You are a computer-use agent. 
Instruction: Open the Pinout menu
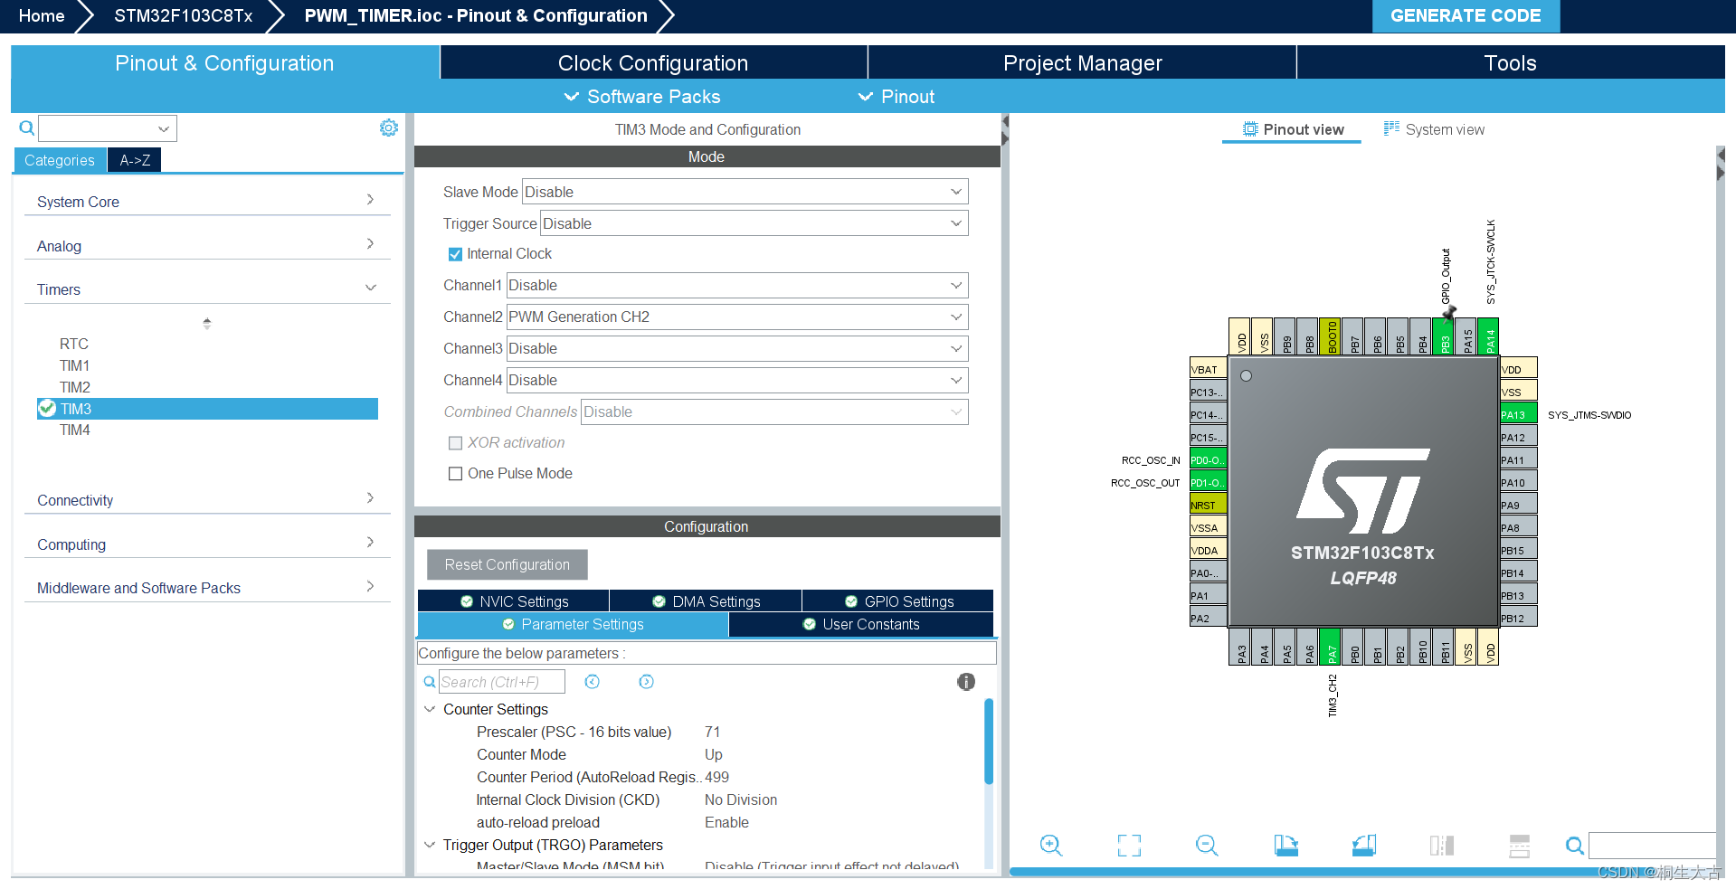pos(896,97)
